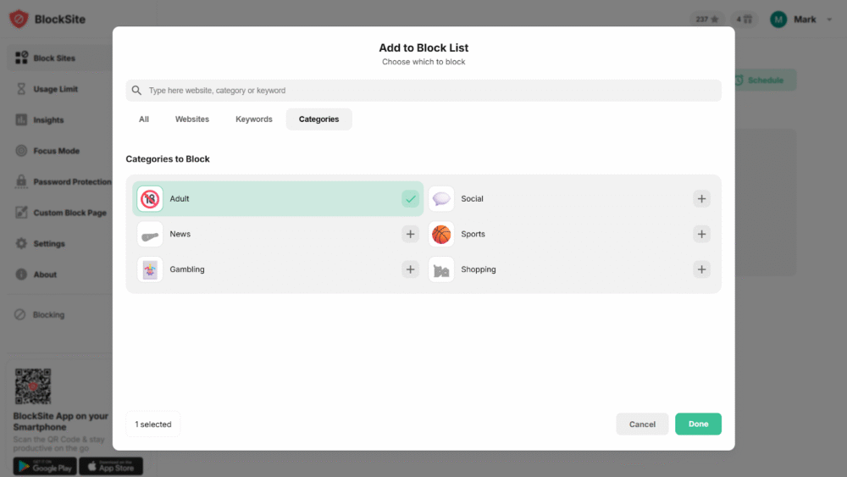Expand the Mark account dropdown
This screenshot has width=847, height=477.
829,19
